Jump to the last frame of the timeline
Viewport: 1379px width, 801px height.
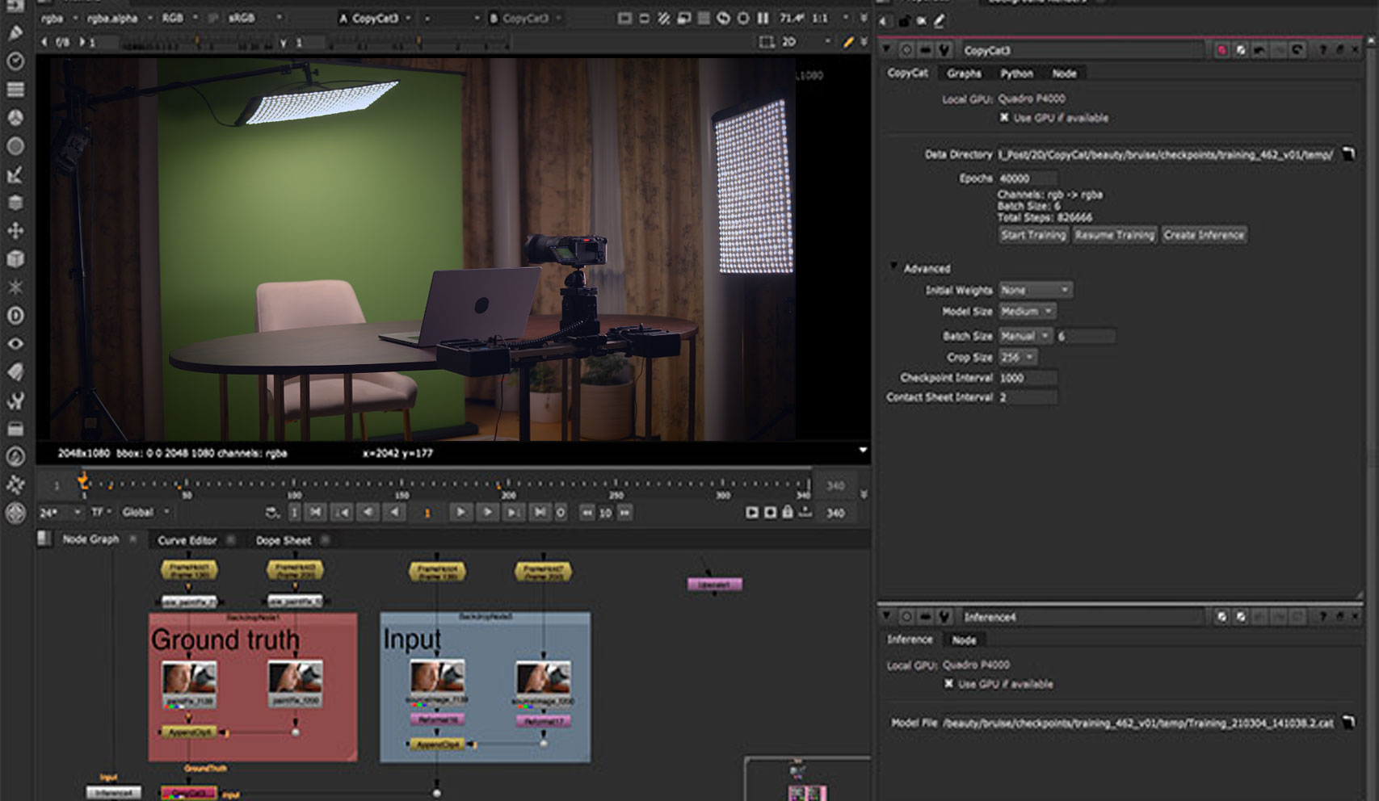click(x=540, y=512)
